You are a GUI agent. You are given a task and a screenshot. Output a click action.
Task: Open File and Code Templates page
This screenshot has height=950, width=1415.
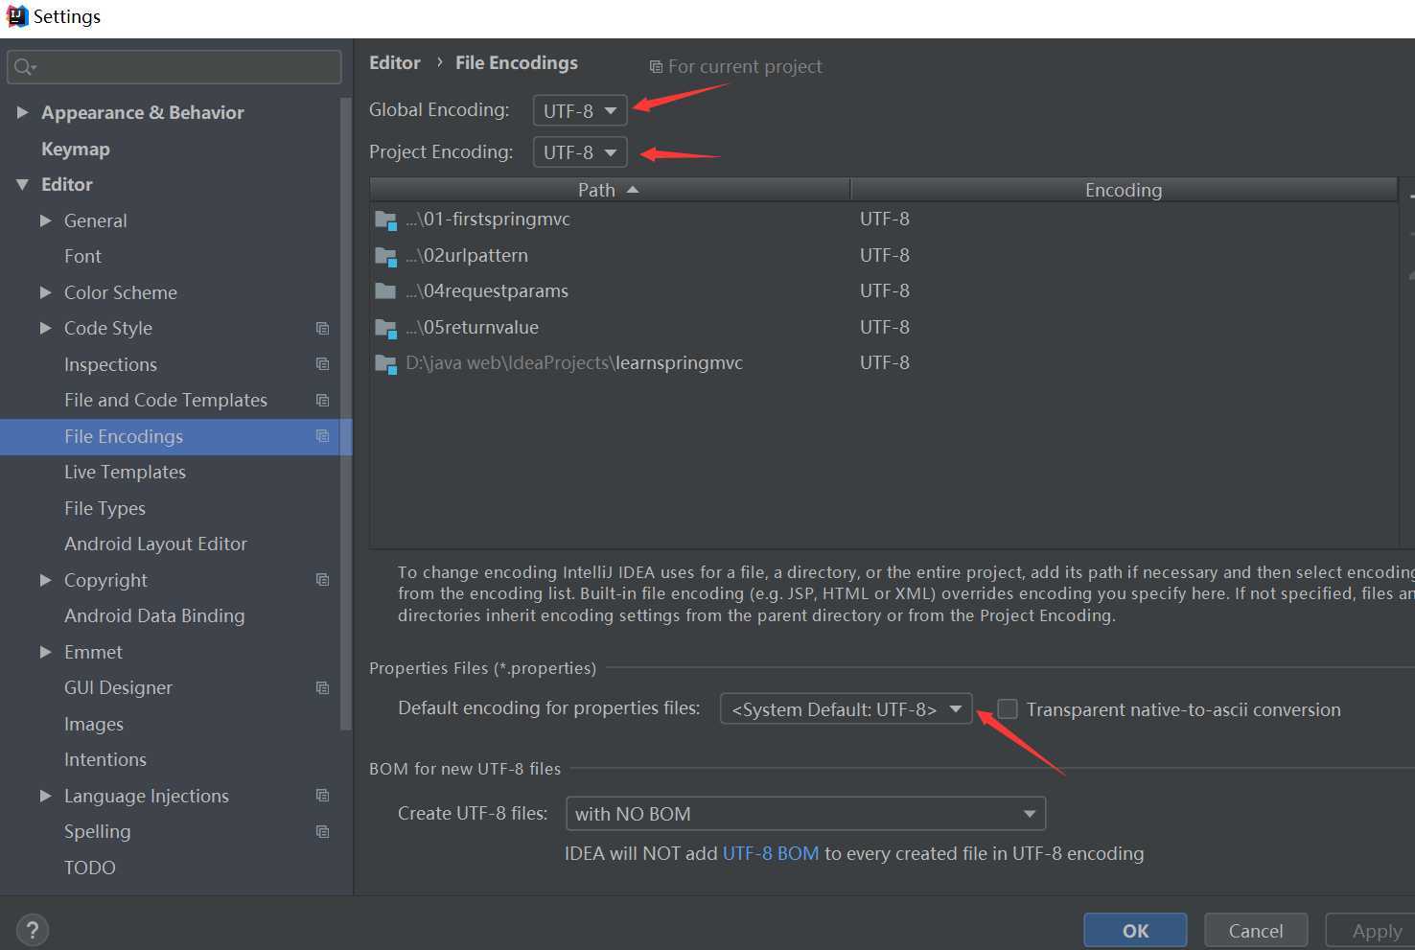pyautogui.click(x=166, y=400)
